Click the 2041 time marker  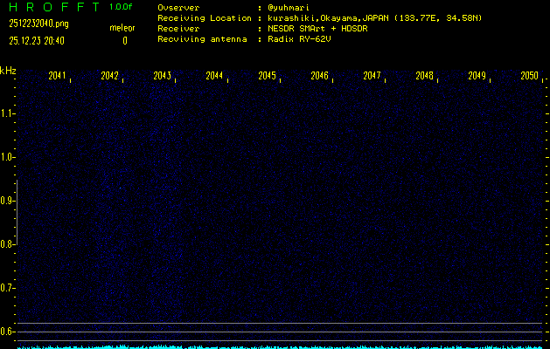click(58, 77)
